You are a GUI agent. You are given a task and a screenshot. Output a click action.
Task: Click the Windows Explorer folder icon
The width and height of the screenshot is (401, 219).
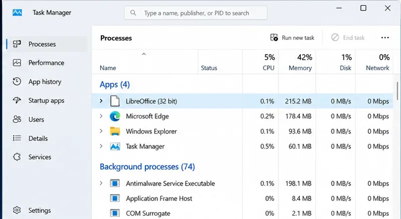(115, 131)
